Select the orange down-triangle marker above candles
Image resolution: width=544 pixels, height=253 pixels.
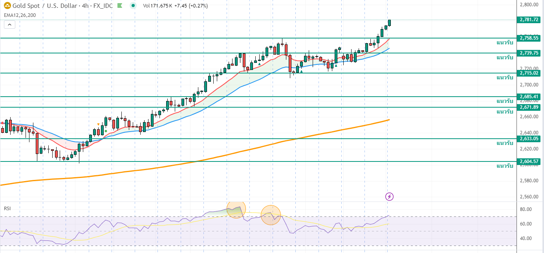pos(98,125)
